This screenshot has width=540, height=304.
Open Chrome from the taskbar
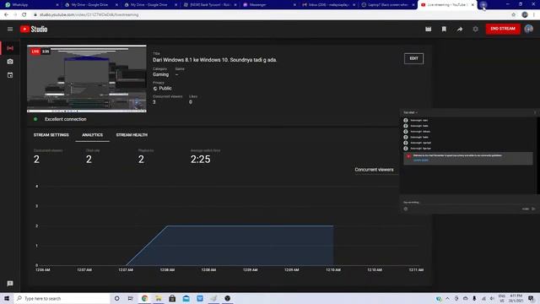(x=144, y=298)
